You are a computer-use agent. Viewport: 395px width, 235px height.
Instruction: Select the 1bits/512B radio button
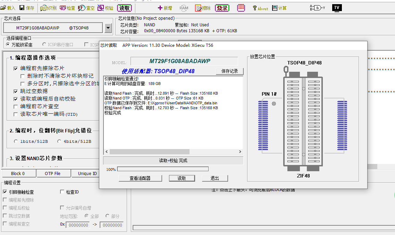[16, 141]
